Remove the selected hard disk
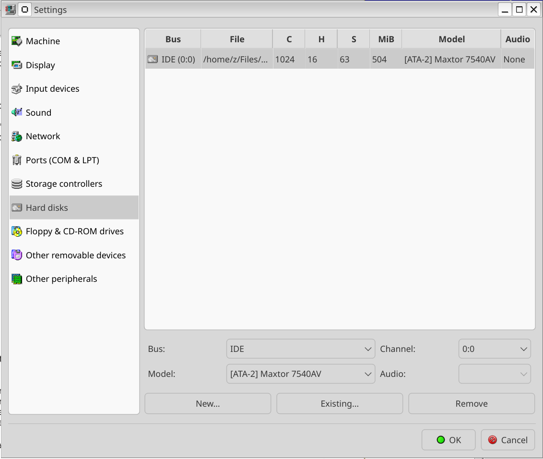The width and height of the screenshot is (543, 459). pyautogui.click(x=471, y=404)
